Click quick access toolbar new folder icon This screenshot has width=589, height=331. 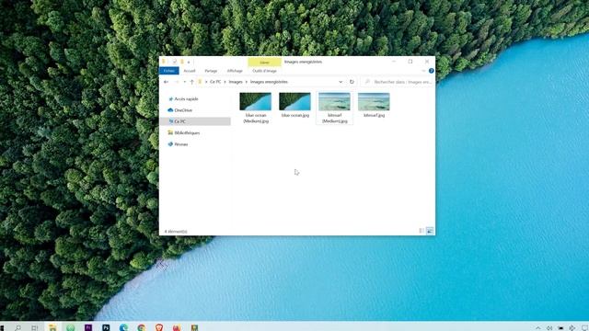(182, 62)
